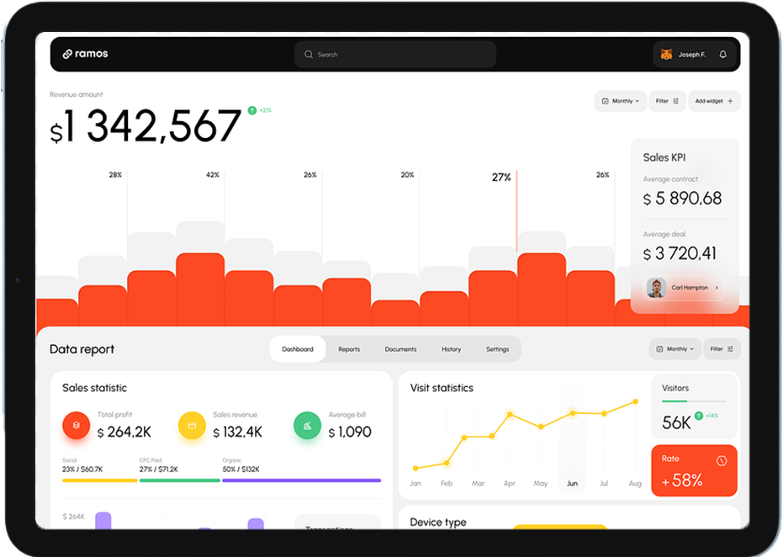This screenshot has width=783, height=557.
Task: Click the clock icon on Rate card
Action: pos(721,460)
